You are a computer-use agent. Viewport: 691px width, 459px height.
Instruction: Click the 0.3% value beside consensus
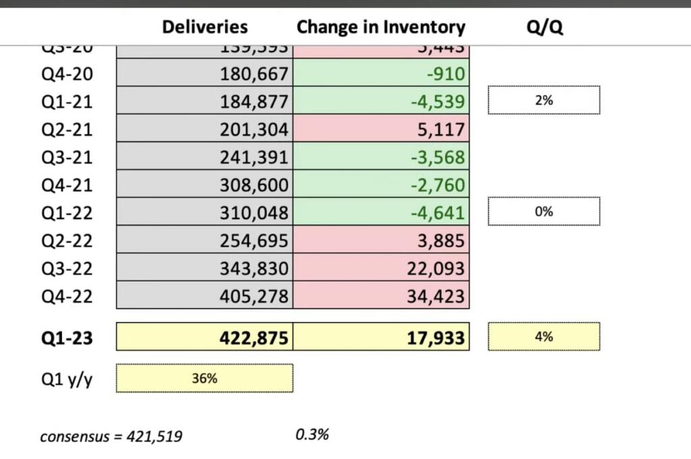(312, 435)
